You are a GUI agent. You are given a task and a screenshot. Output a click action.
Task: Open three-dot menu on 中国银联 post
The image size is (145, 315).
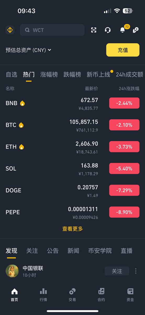pyautogui.click(x=136, y=271)
